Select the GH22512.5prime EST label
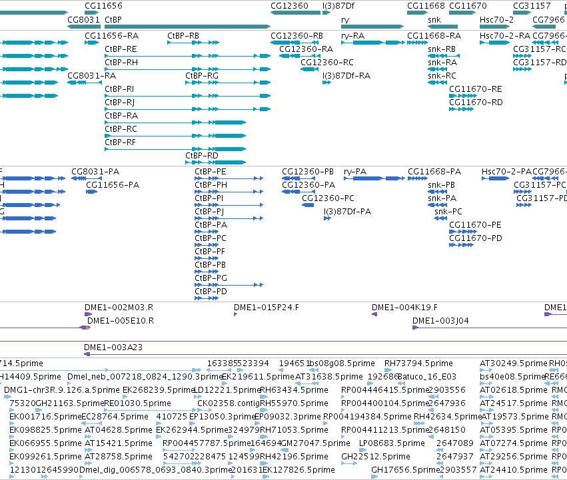This screenshot has width=567, height=480. 376,457
